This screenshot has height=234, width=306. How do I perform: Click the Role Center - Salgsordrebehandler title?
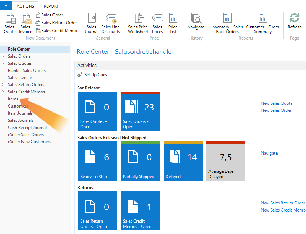click(x=125, y=52)
